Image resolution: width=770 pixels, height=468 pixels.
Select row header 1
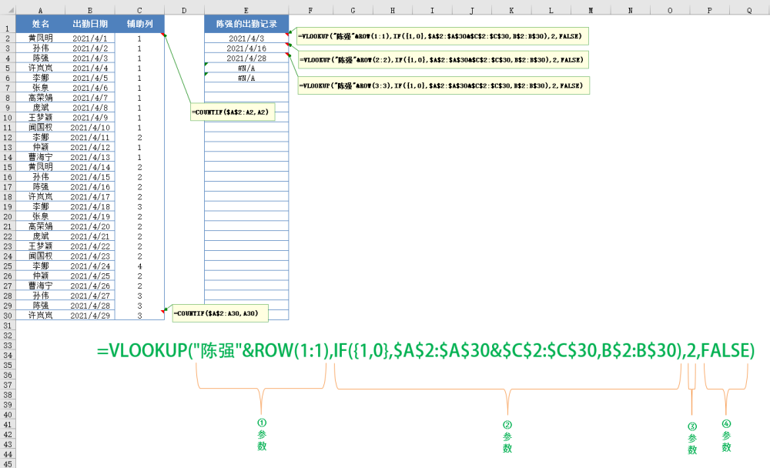[8, 24]
